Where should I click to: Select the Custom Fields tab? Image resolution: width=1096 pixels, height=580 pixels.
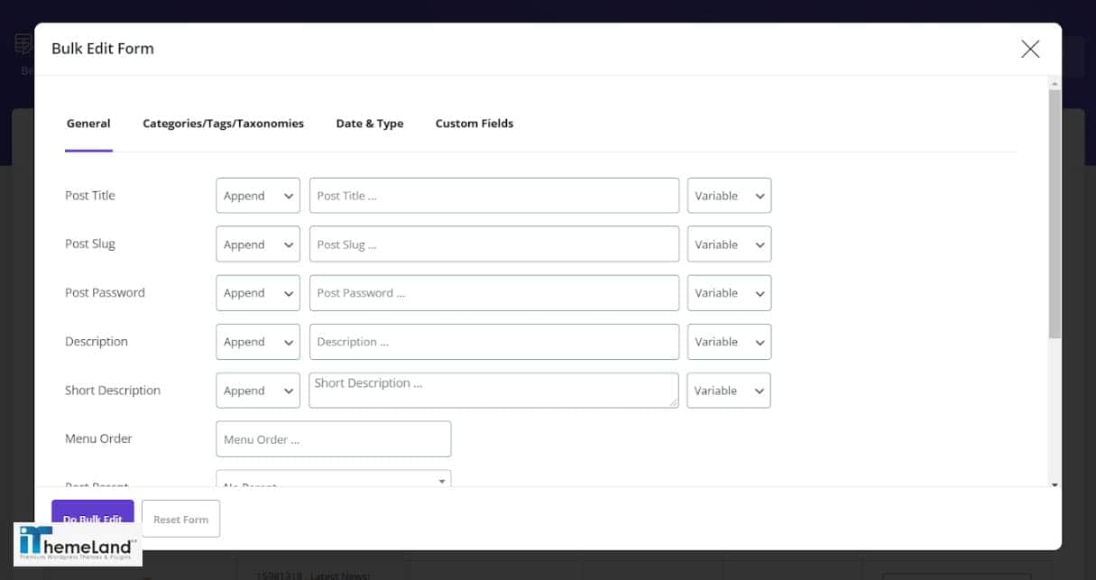click(474, 124)
